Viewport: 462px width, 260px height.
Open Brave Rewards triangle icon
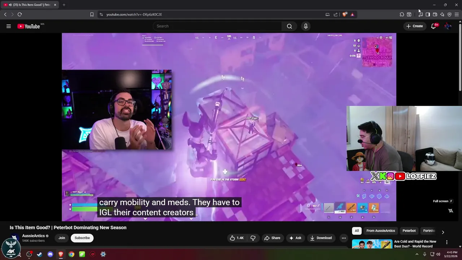tap(352, 14)
